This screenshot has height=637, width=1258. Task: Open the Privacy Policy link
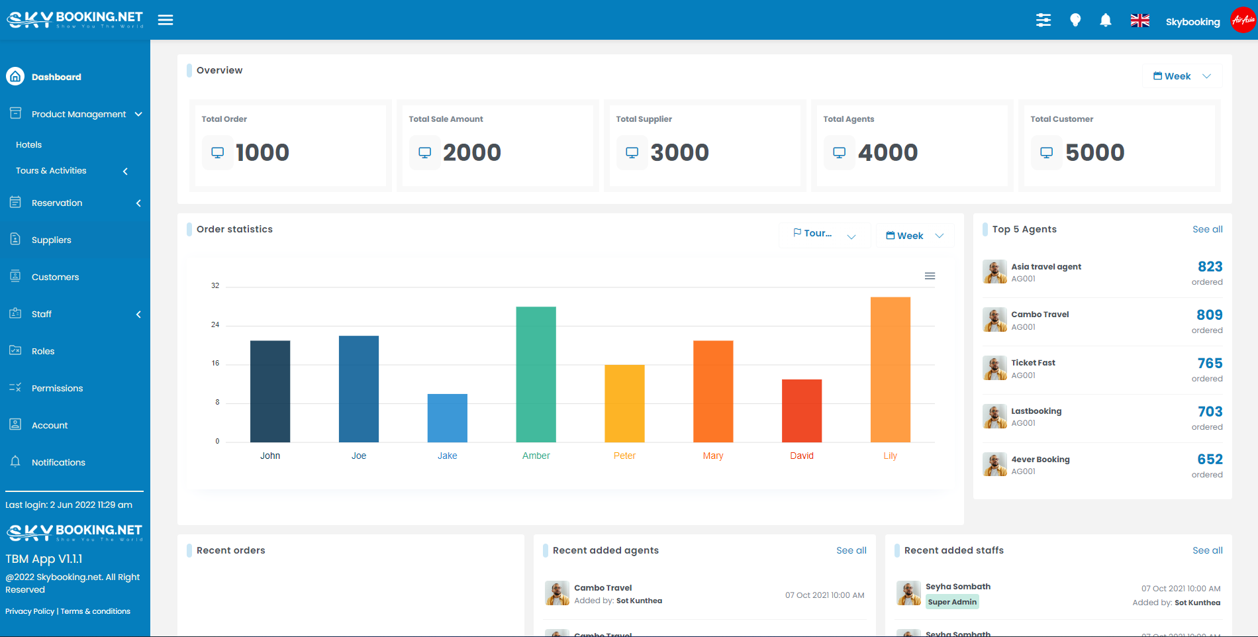(x=30, y=611)
